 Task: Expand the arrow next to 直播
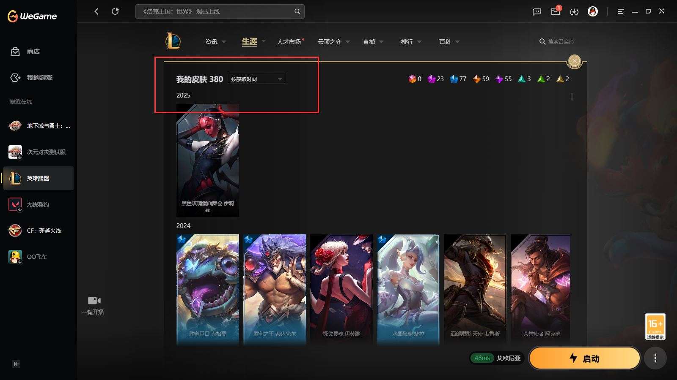coord(381,42)
